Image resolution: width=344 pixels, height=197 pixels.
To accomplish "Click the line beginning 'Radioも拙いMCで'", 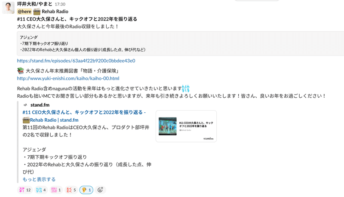I will click(171, 96).
